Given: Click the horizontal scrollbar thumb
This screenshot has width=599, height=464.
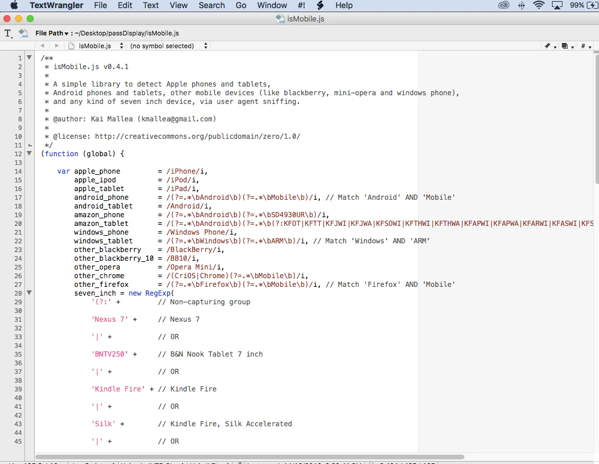Looking at the screenshot, I should tap(250, 456).
